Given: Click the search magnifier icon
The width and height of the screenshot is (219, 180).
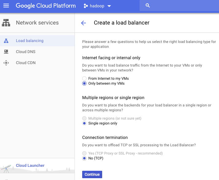Looking at the screenshot, I should click(x=148, y=6).
